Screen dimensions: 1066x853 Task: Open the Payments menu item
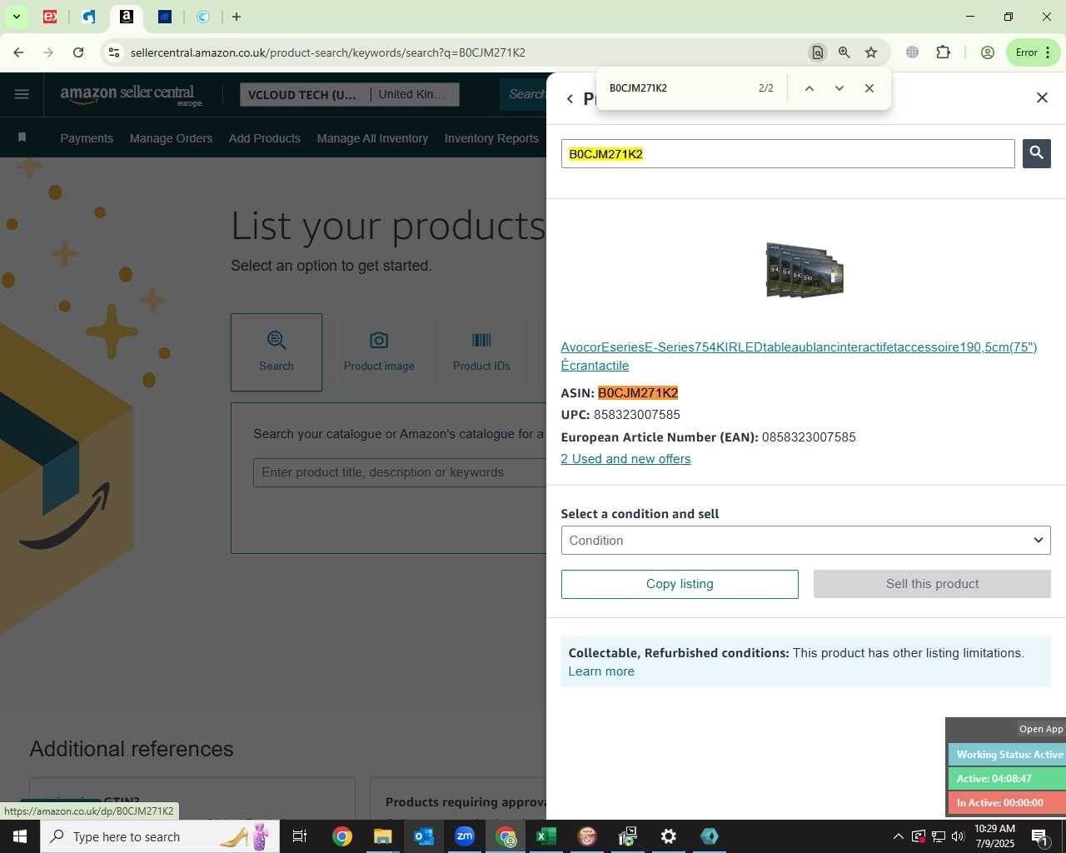pos(87,138)
